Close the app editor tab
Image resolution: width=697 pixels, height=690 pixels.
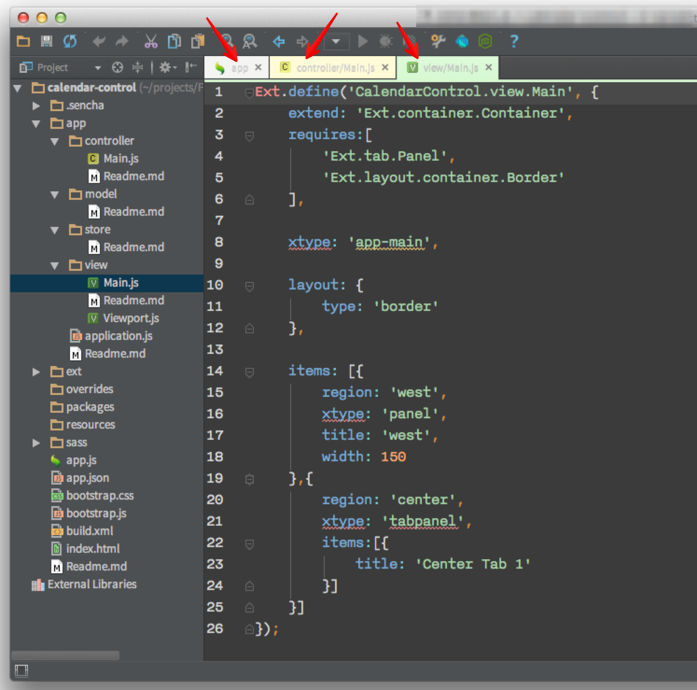click(258, 67)
